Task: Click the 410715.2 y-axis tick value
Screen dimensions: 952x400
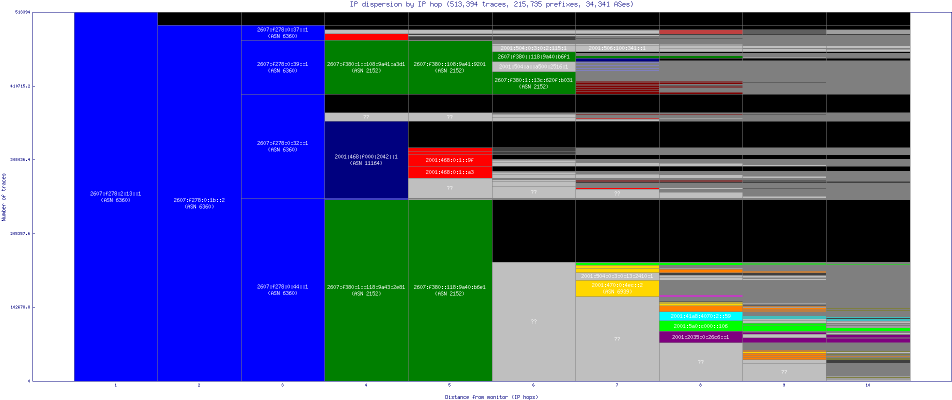Action: tap(20, 86)
